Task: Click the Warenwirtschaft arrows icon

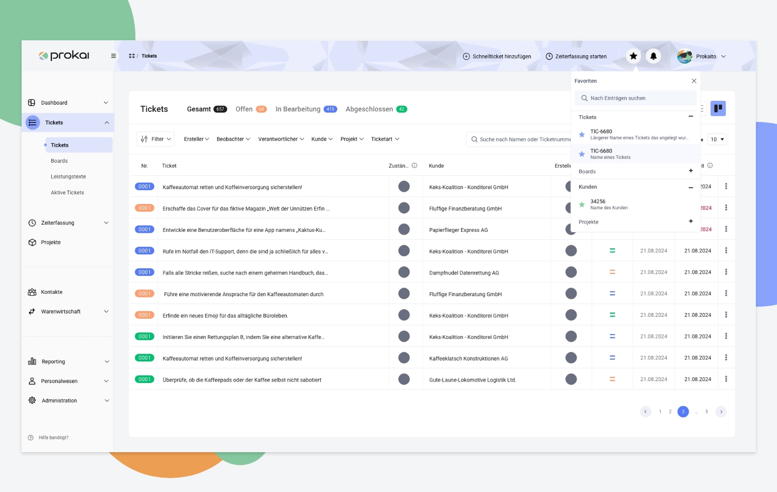Action: (32, 312)
